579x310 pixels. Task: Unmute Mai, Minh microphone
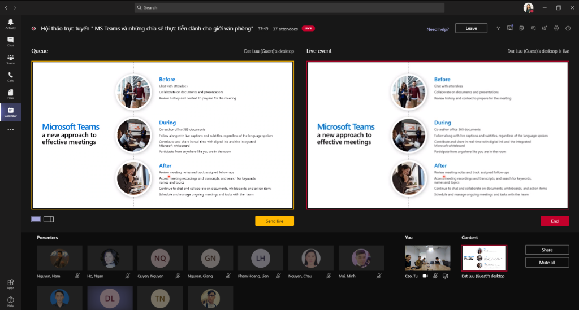pyautogui.click(x=378, y=276)
